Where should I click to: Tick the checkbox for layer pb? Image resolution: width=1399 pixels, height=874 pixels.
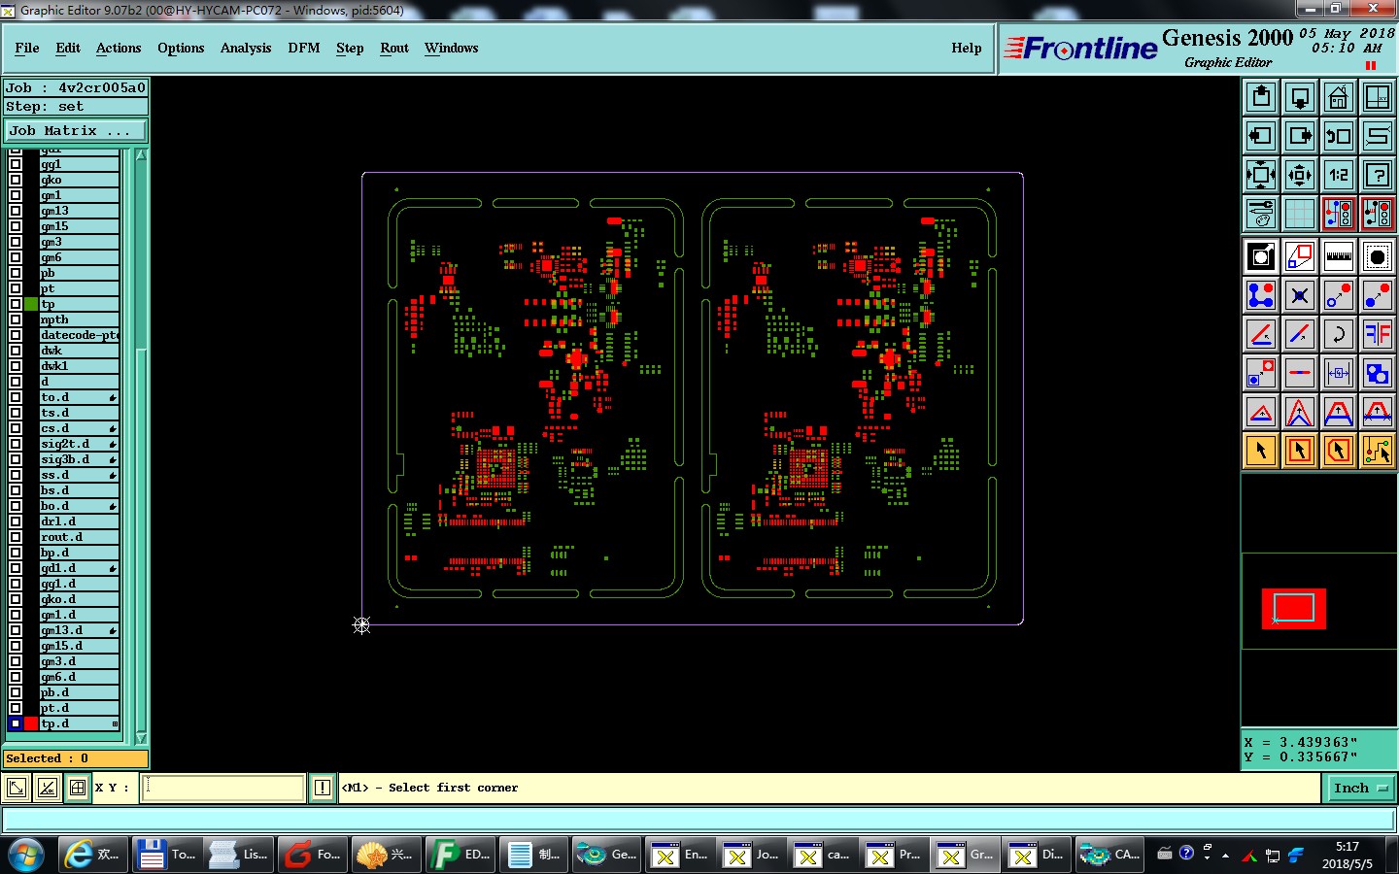16,273
